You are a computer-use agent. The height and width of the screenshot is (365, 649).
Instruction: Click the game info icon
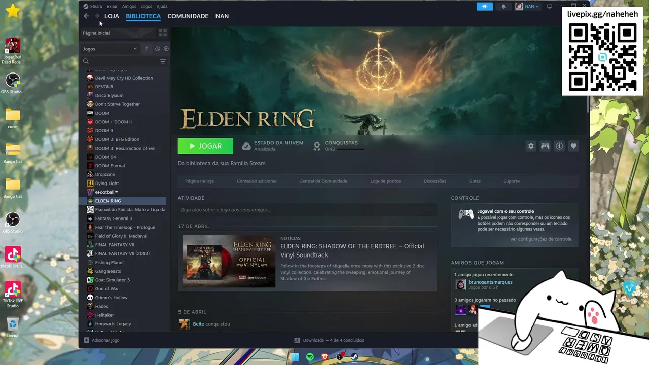click(x=559, y=146)
